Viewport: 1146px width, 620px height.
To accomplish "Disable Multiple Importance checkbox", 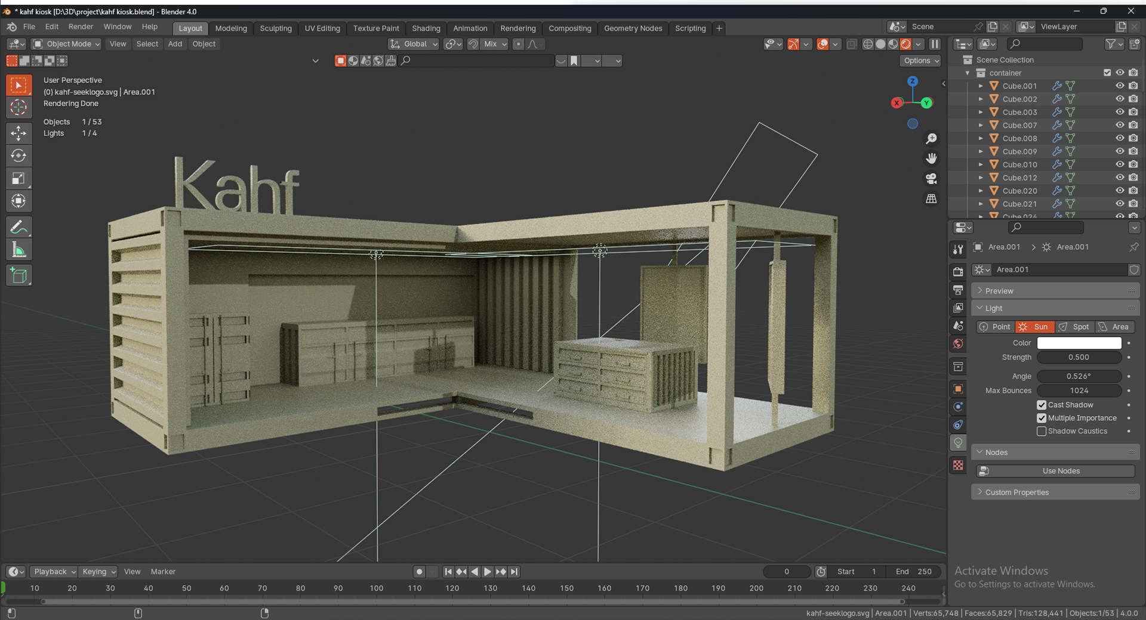I will (1042, 418).
